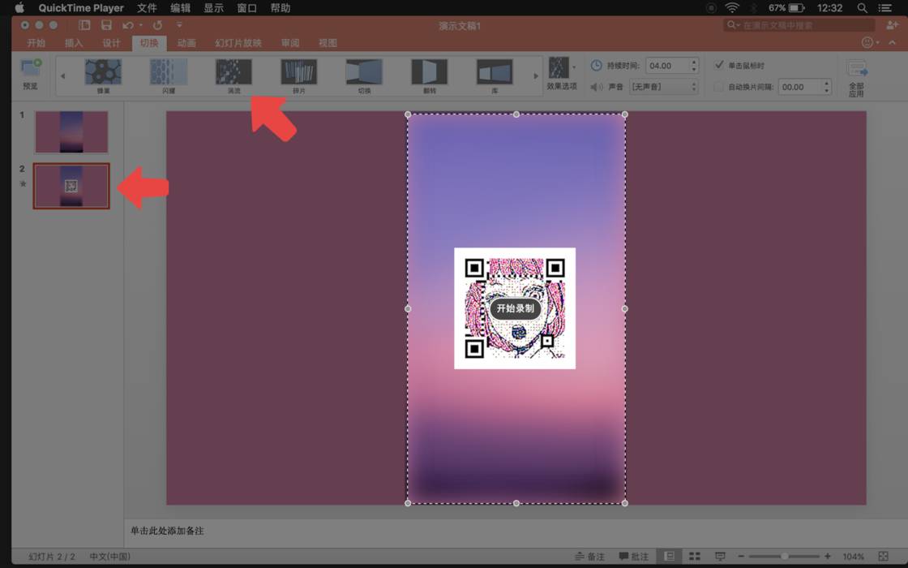Viewport: 908px width, 568px height.
Task: Click the 中文(中国) language indicator
Action: (110, 557)
